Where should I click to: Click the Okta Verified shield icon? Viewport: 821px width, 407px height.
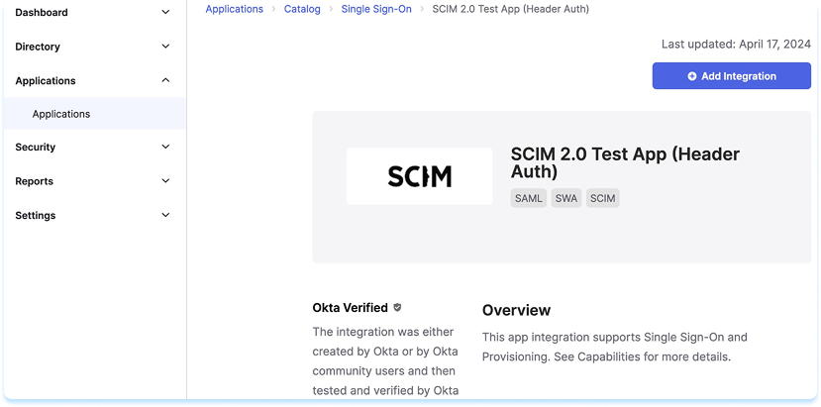pos(398,308)
